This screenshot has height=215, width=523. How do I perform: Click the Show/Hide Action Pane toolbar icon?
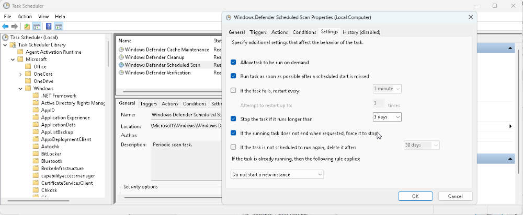tap(59, 26)
